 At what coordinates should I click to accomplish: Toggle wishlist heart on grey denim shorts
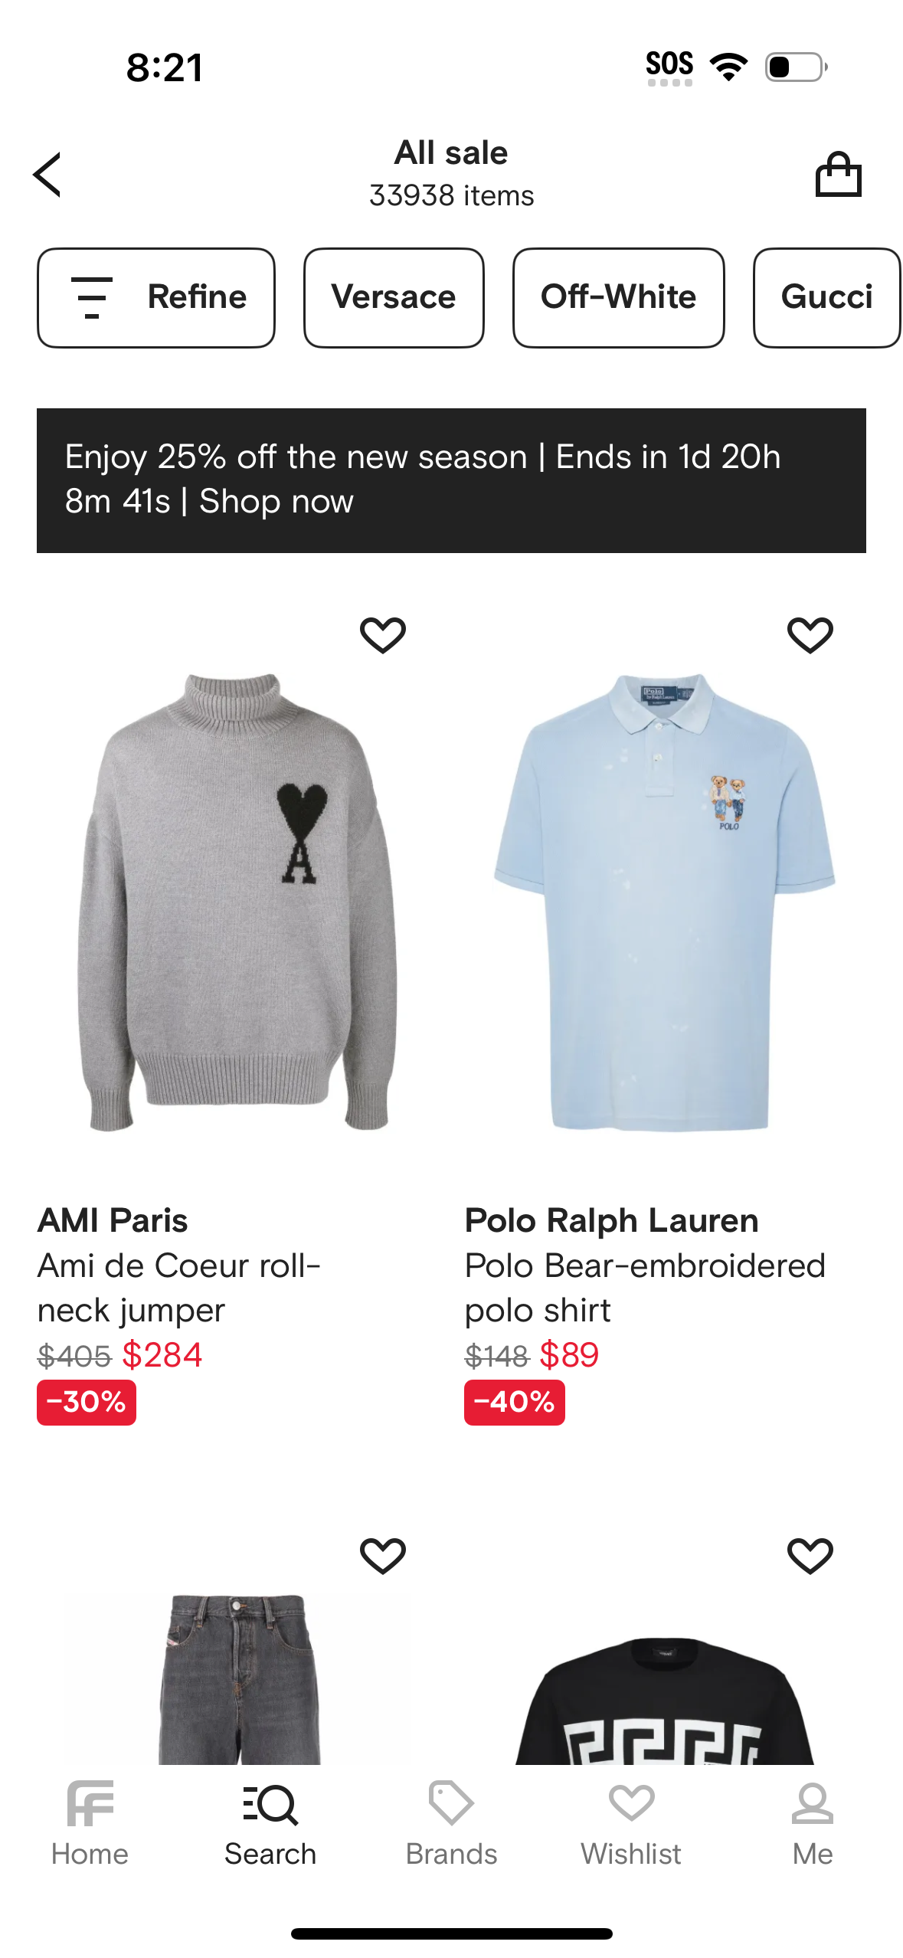point(383,1556)
